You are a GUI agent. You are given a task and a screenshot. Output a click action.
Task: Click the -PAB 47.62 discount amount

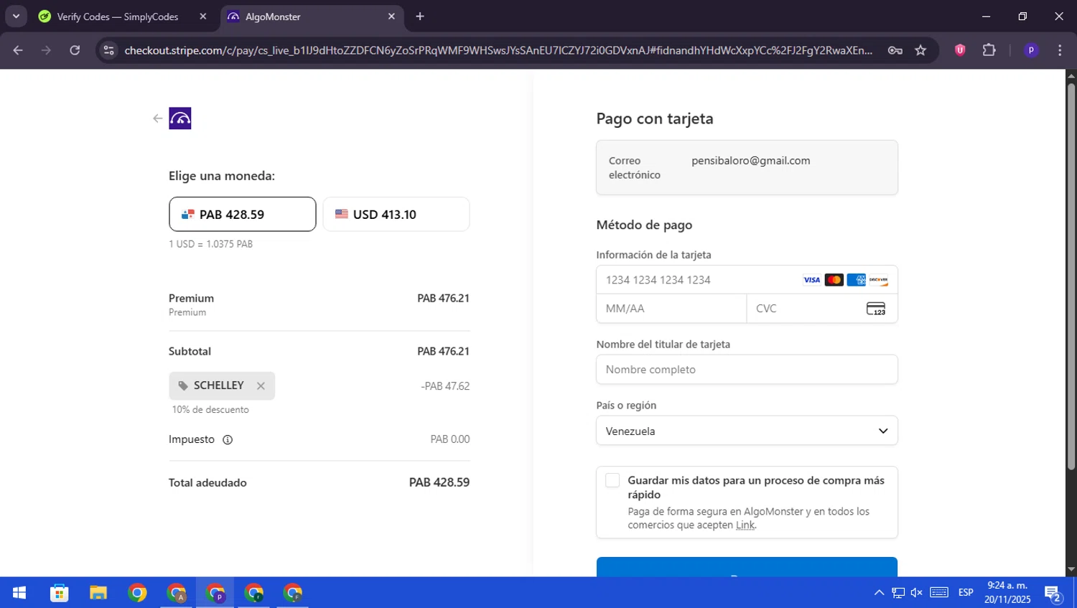[445, 386]
